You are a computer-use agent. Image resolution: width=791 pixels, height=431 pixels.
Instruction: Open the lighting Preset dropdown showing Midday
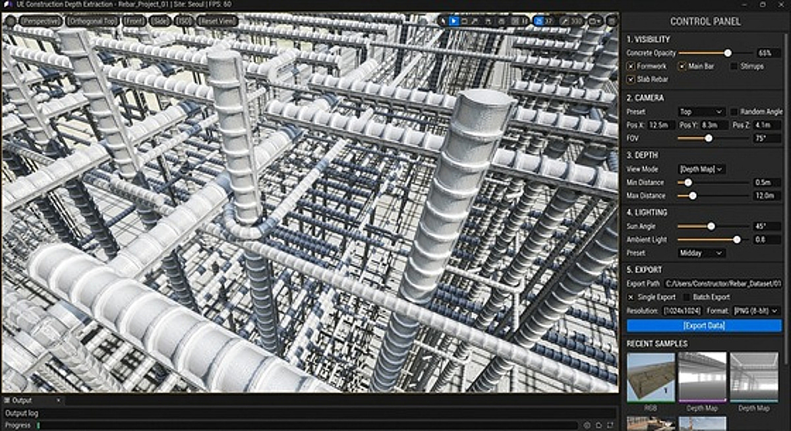[701, 252]
